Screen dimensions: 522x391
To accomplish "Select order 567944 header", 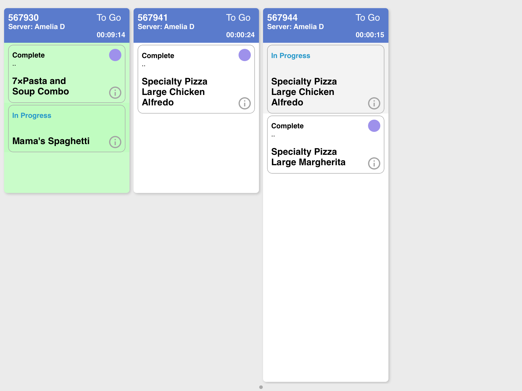I will [326, 25].
